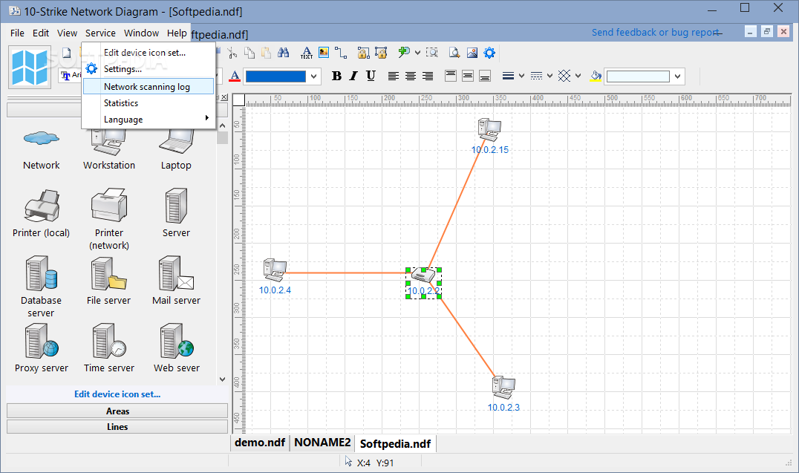Click the 10.0.2.3 computer node
Viewport: 799px width, 473px height.
pos(503,388)
